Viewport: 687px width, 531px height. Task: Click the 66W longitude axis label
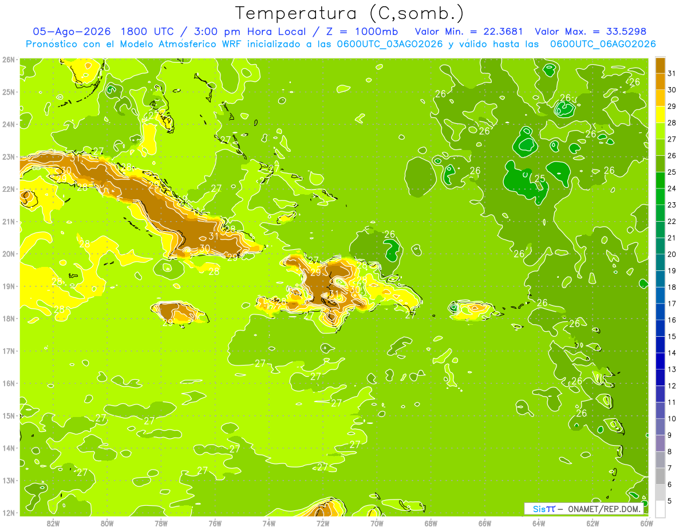pyautogui.click(x=485, y=523)
